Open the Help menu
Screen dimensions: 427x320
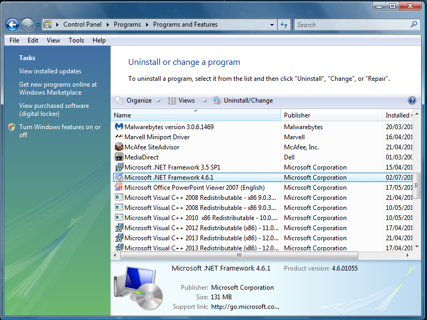pyautogui.click(x=99, y=40)
